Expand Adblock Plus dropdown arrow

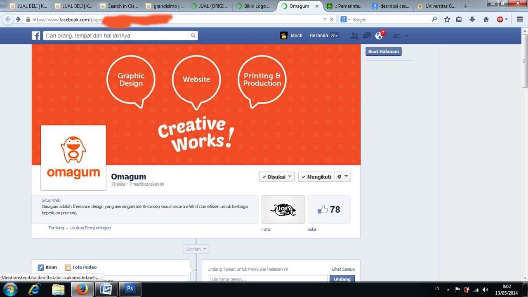[x=506, y=19]
